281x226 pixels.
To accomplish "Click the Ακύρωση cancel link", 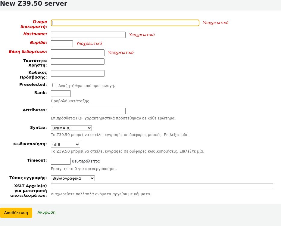I will pos(46,212).
